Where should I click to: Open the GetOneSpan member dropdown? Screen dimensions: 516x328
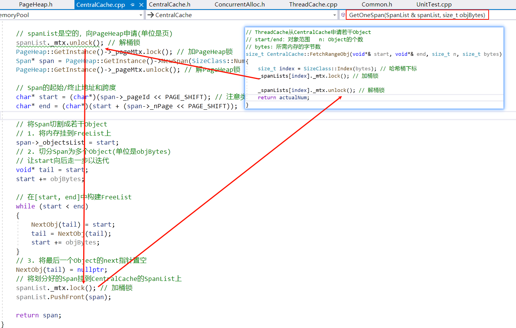tap(417, 15)
